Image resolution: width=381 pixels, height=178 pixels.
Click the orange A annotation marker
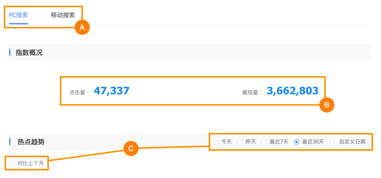click(x=82, y=27)
